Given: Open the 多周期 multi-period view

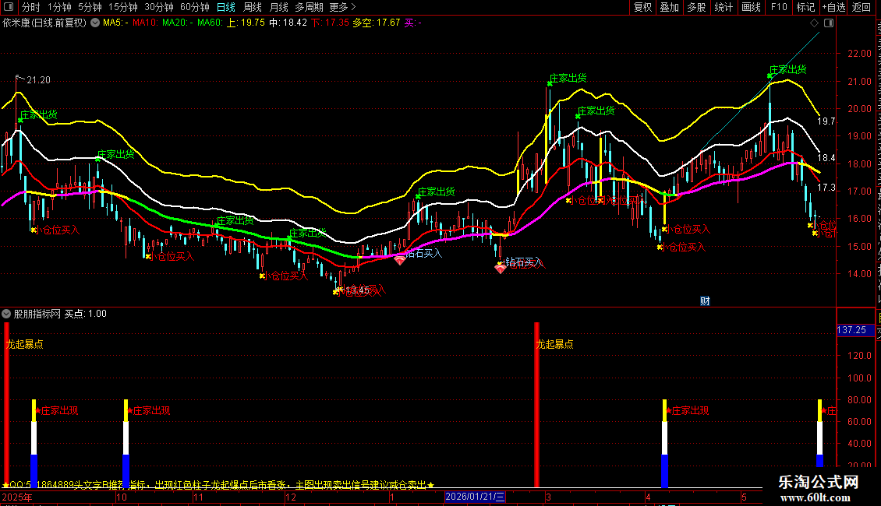Looking at the screenshot, I should click(309, 7).
